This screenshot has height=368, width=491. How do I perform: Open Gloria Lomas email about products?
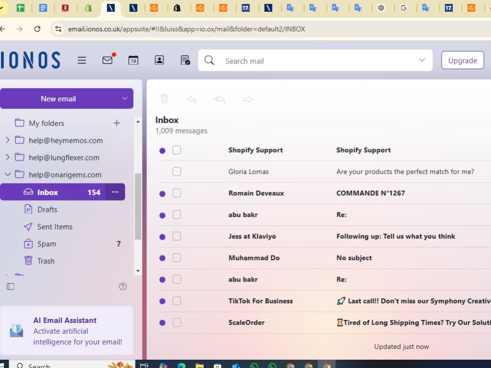[x=405, y=171]
